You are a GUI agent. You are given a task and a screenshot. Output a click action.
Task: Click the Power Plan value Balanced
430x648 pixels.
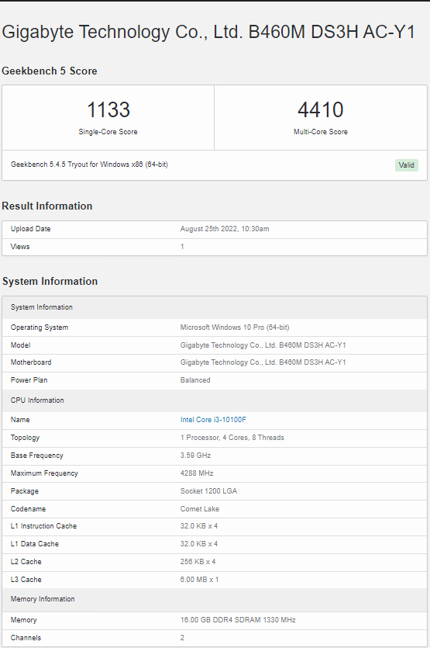click(x=195, y=379)
